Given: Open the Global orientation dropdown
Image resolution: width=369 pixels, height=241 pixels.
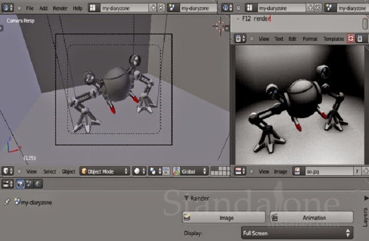Looking at the screenshot, I should [x=194, y=171].
